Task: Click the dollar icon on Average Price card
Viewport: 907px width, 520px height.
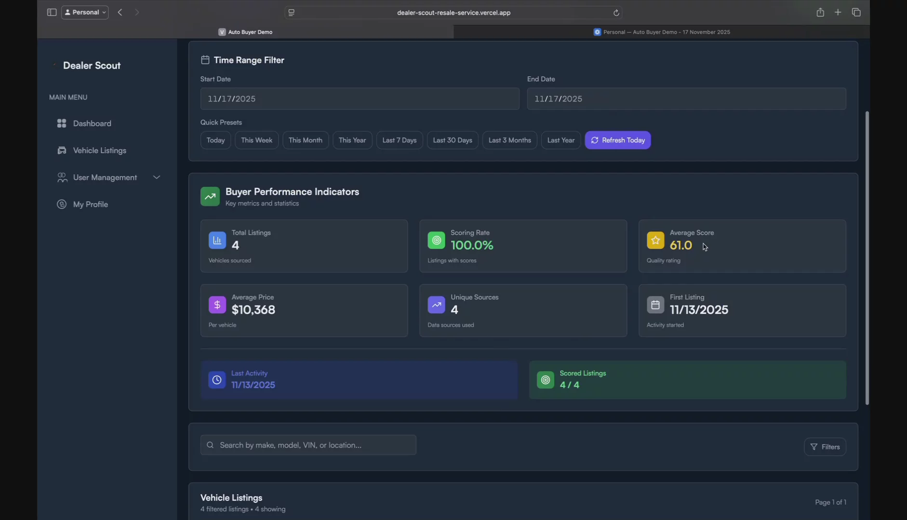Action: point(217,304)
